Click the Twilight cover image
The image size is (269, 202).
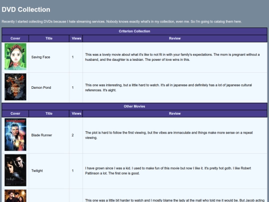(15, 170)
